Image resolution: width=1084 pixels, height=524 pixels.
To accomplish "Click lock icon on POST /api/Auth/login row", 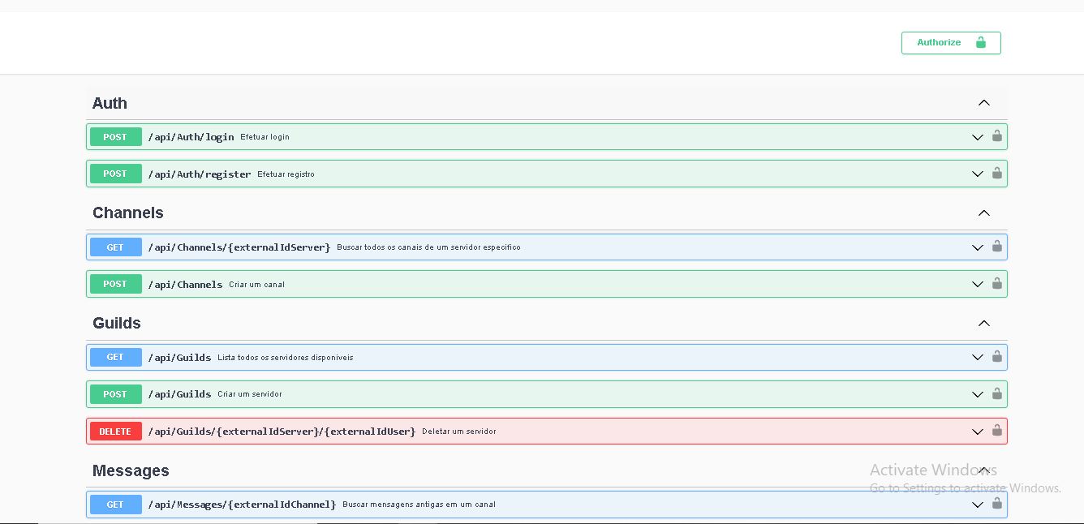I will pyautogui.click(x=997, y=136).
